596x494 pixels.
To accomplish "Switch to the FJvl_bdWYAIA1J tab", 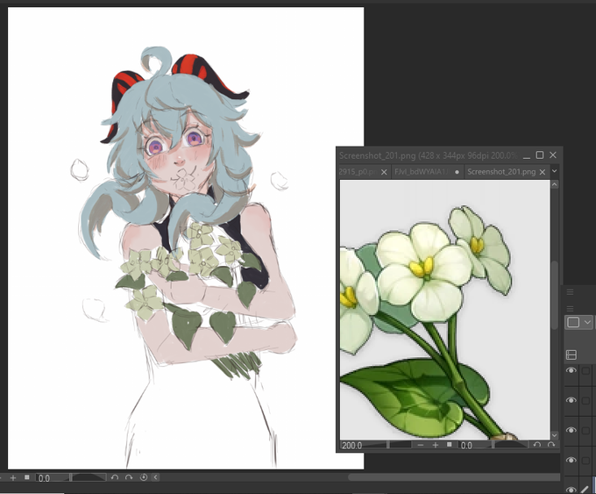I will point(420,172).
